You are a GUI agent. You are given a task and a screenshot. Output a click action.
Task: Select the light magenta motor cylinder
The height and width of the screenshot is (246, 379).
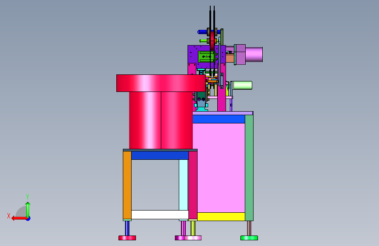(254, 55)
